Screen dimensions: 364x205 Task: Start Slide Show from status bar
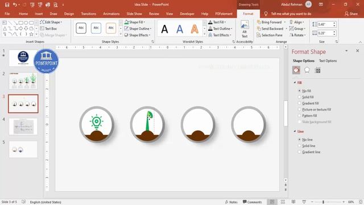click(304, 202)
